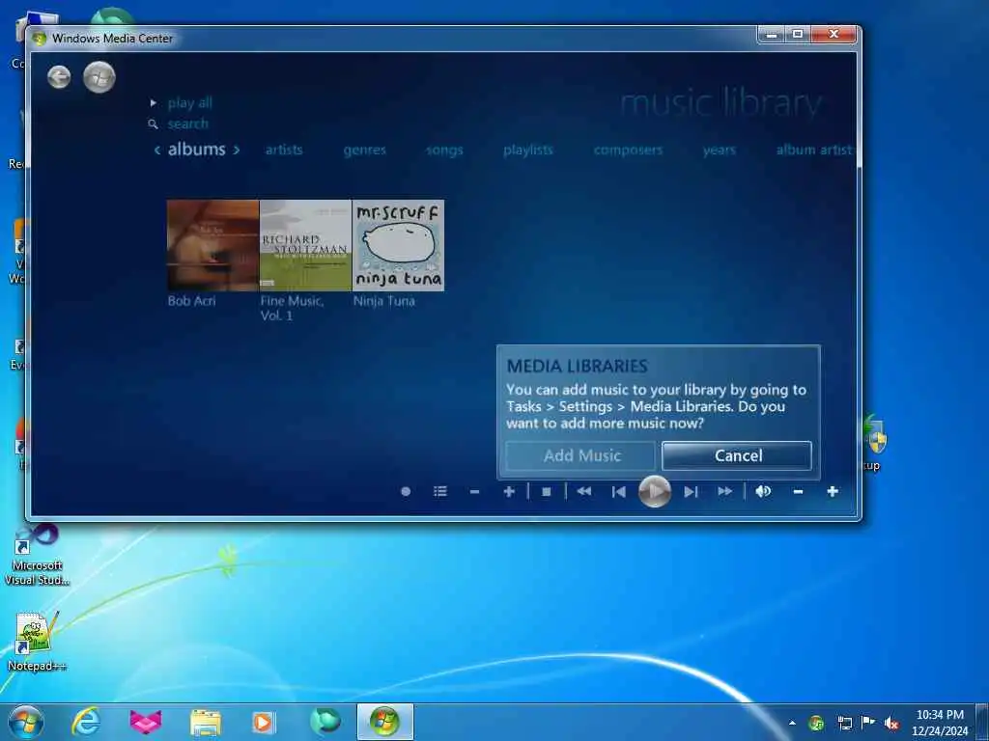Screen dimensions: 989x741
Task: Click the Add Music button
Action: (x=580, y=455)
